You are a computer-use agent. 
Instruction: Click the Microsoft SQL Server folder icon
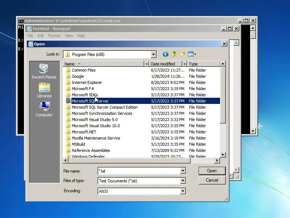(x=68, y=101)
